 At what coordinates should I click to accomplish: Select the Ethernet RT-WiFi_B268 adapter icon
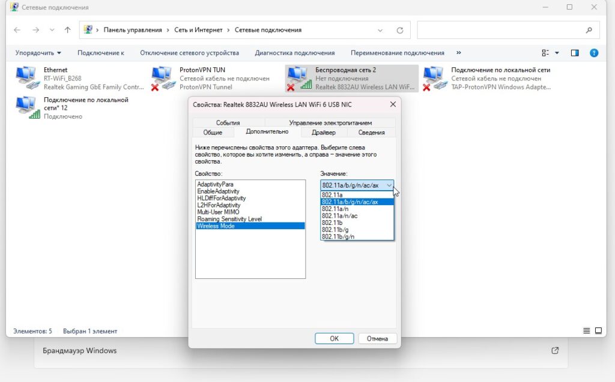25,75
